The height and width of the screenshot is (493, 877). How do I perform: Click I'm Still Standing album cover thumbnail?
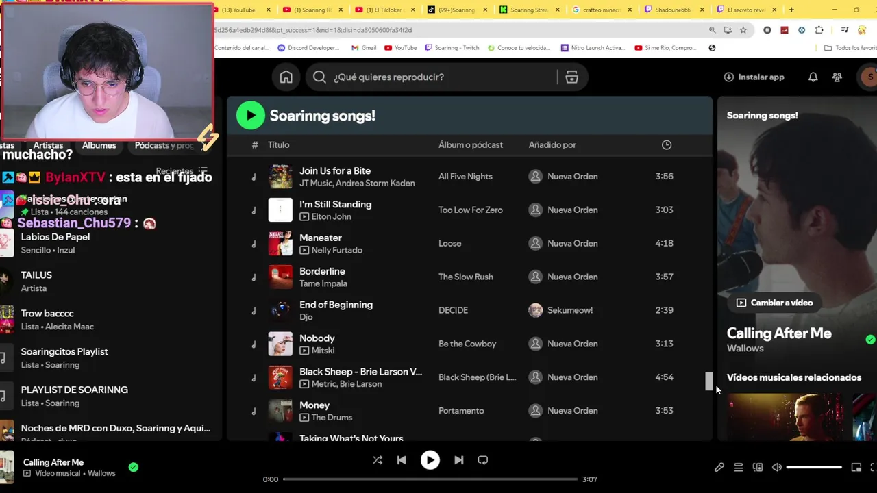pyautogui.click(x=280, y=210)
